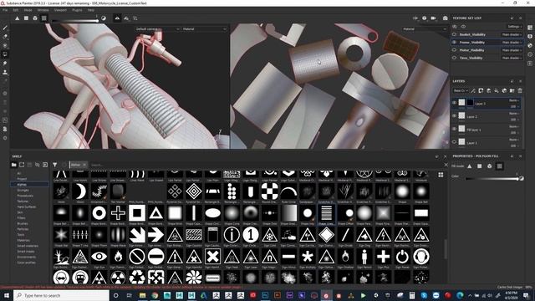Image resolution: width=535 pixels, height=301 pixels.
Task: Hide Layer 1 with its eye icon
Action: (454, 142)
